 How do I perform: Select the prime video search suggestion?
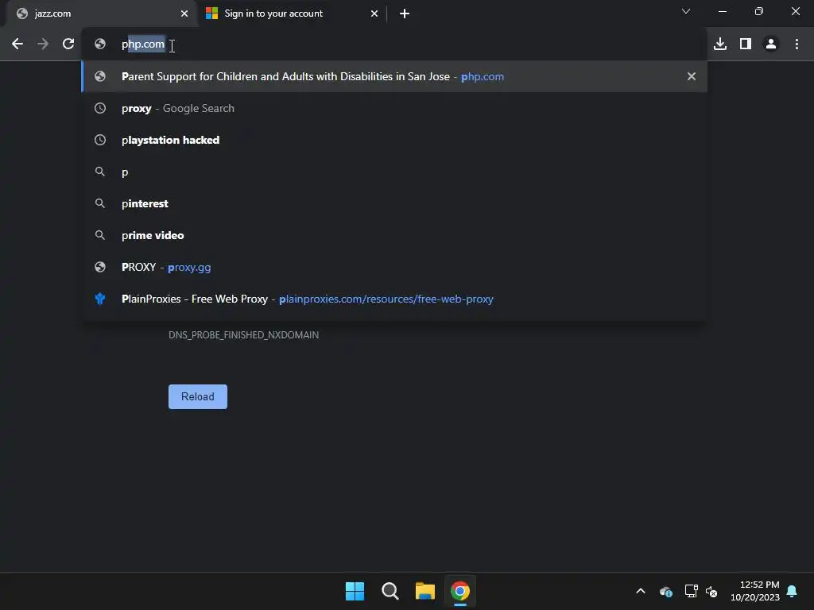pyautogui.click(x=394, y=235)
